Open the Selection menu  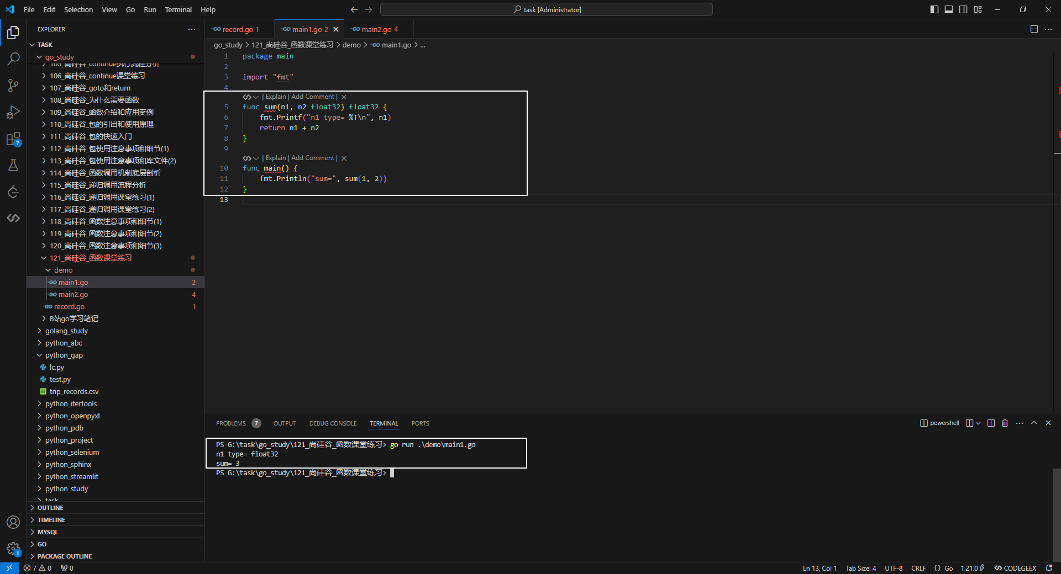pos(78,9)
